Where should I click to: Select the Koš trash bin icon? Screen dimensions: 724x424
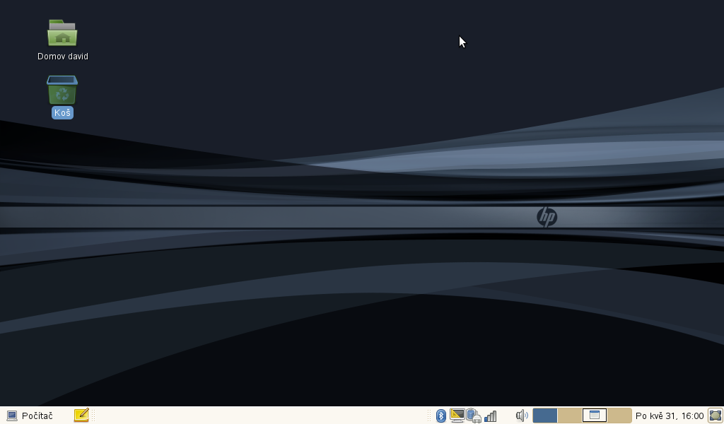tap(62, 90)
